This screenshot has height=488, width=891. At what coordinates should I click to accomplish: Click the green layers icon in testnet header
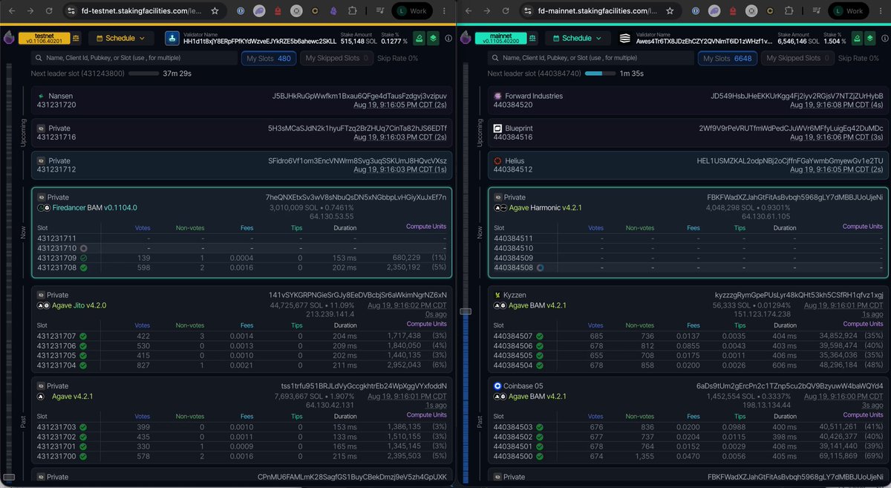[x=434, y=38]
